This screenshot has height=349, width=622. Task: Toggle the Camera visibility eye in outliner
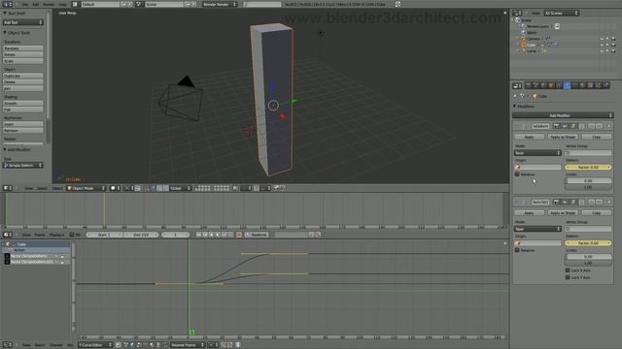point(602,39)
